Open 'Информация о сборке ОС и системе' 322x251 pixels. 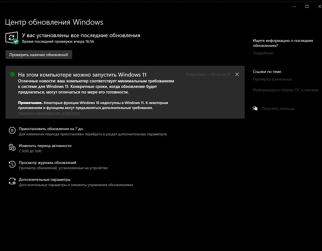pyautogui.click(x=286, y=90)
